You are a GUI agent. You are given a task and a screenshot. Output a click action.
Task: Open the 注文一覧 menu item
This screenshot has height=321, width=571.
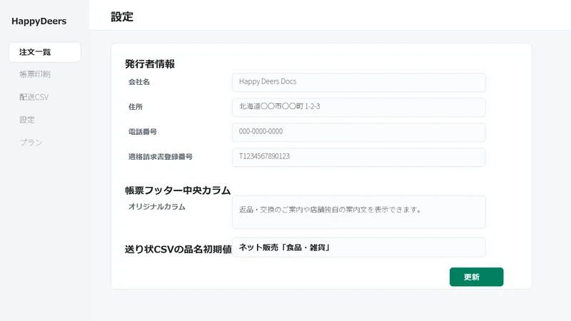point(45,52)
